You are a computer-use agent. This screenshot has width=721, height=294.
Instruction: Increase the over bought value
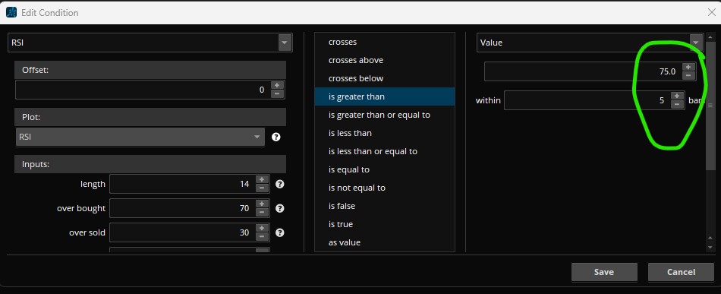point(262,204)
